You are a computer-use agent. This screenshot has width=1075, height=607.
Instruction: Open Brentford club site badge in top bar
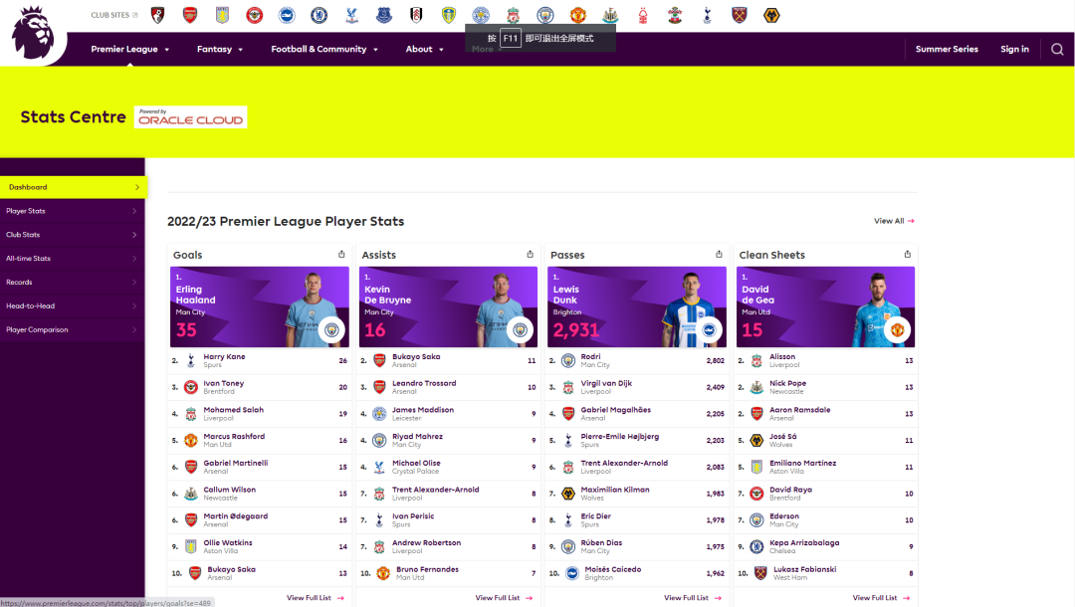(x=255, y=15)
